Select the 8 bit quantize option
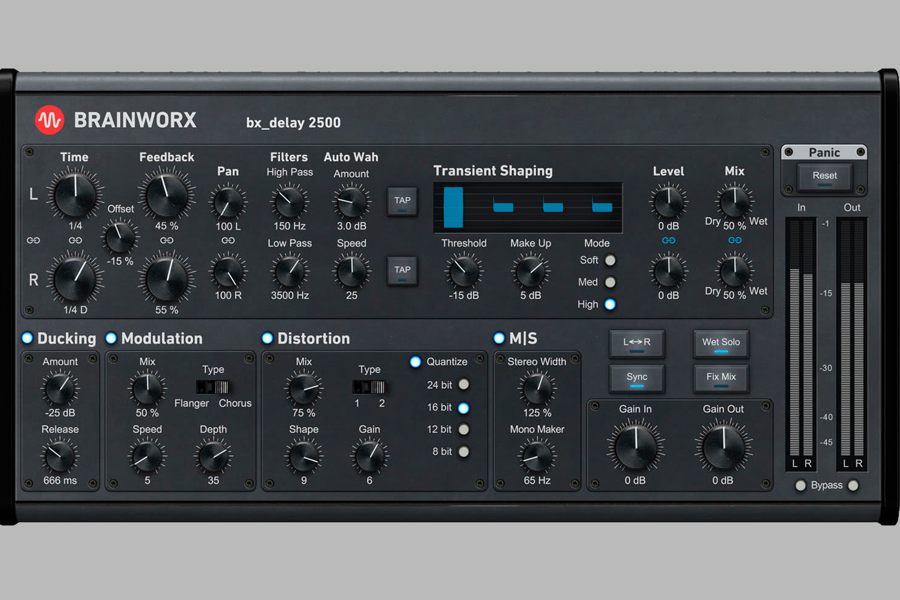Image resolution: width=900 pixels, height=600 pixels. [x=464, y=451]
